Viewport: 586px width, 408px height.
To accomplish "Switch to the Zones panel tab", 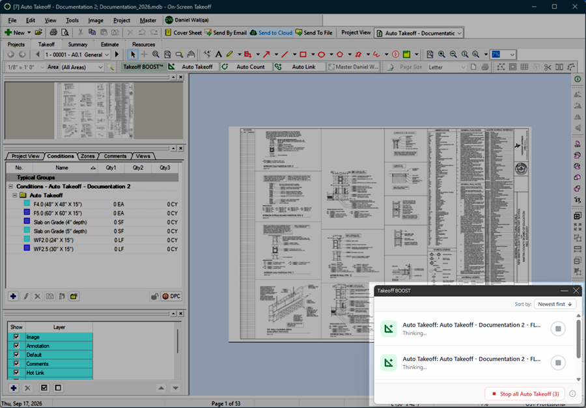I will 87,156.
